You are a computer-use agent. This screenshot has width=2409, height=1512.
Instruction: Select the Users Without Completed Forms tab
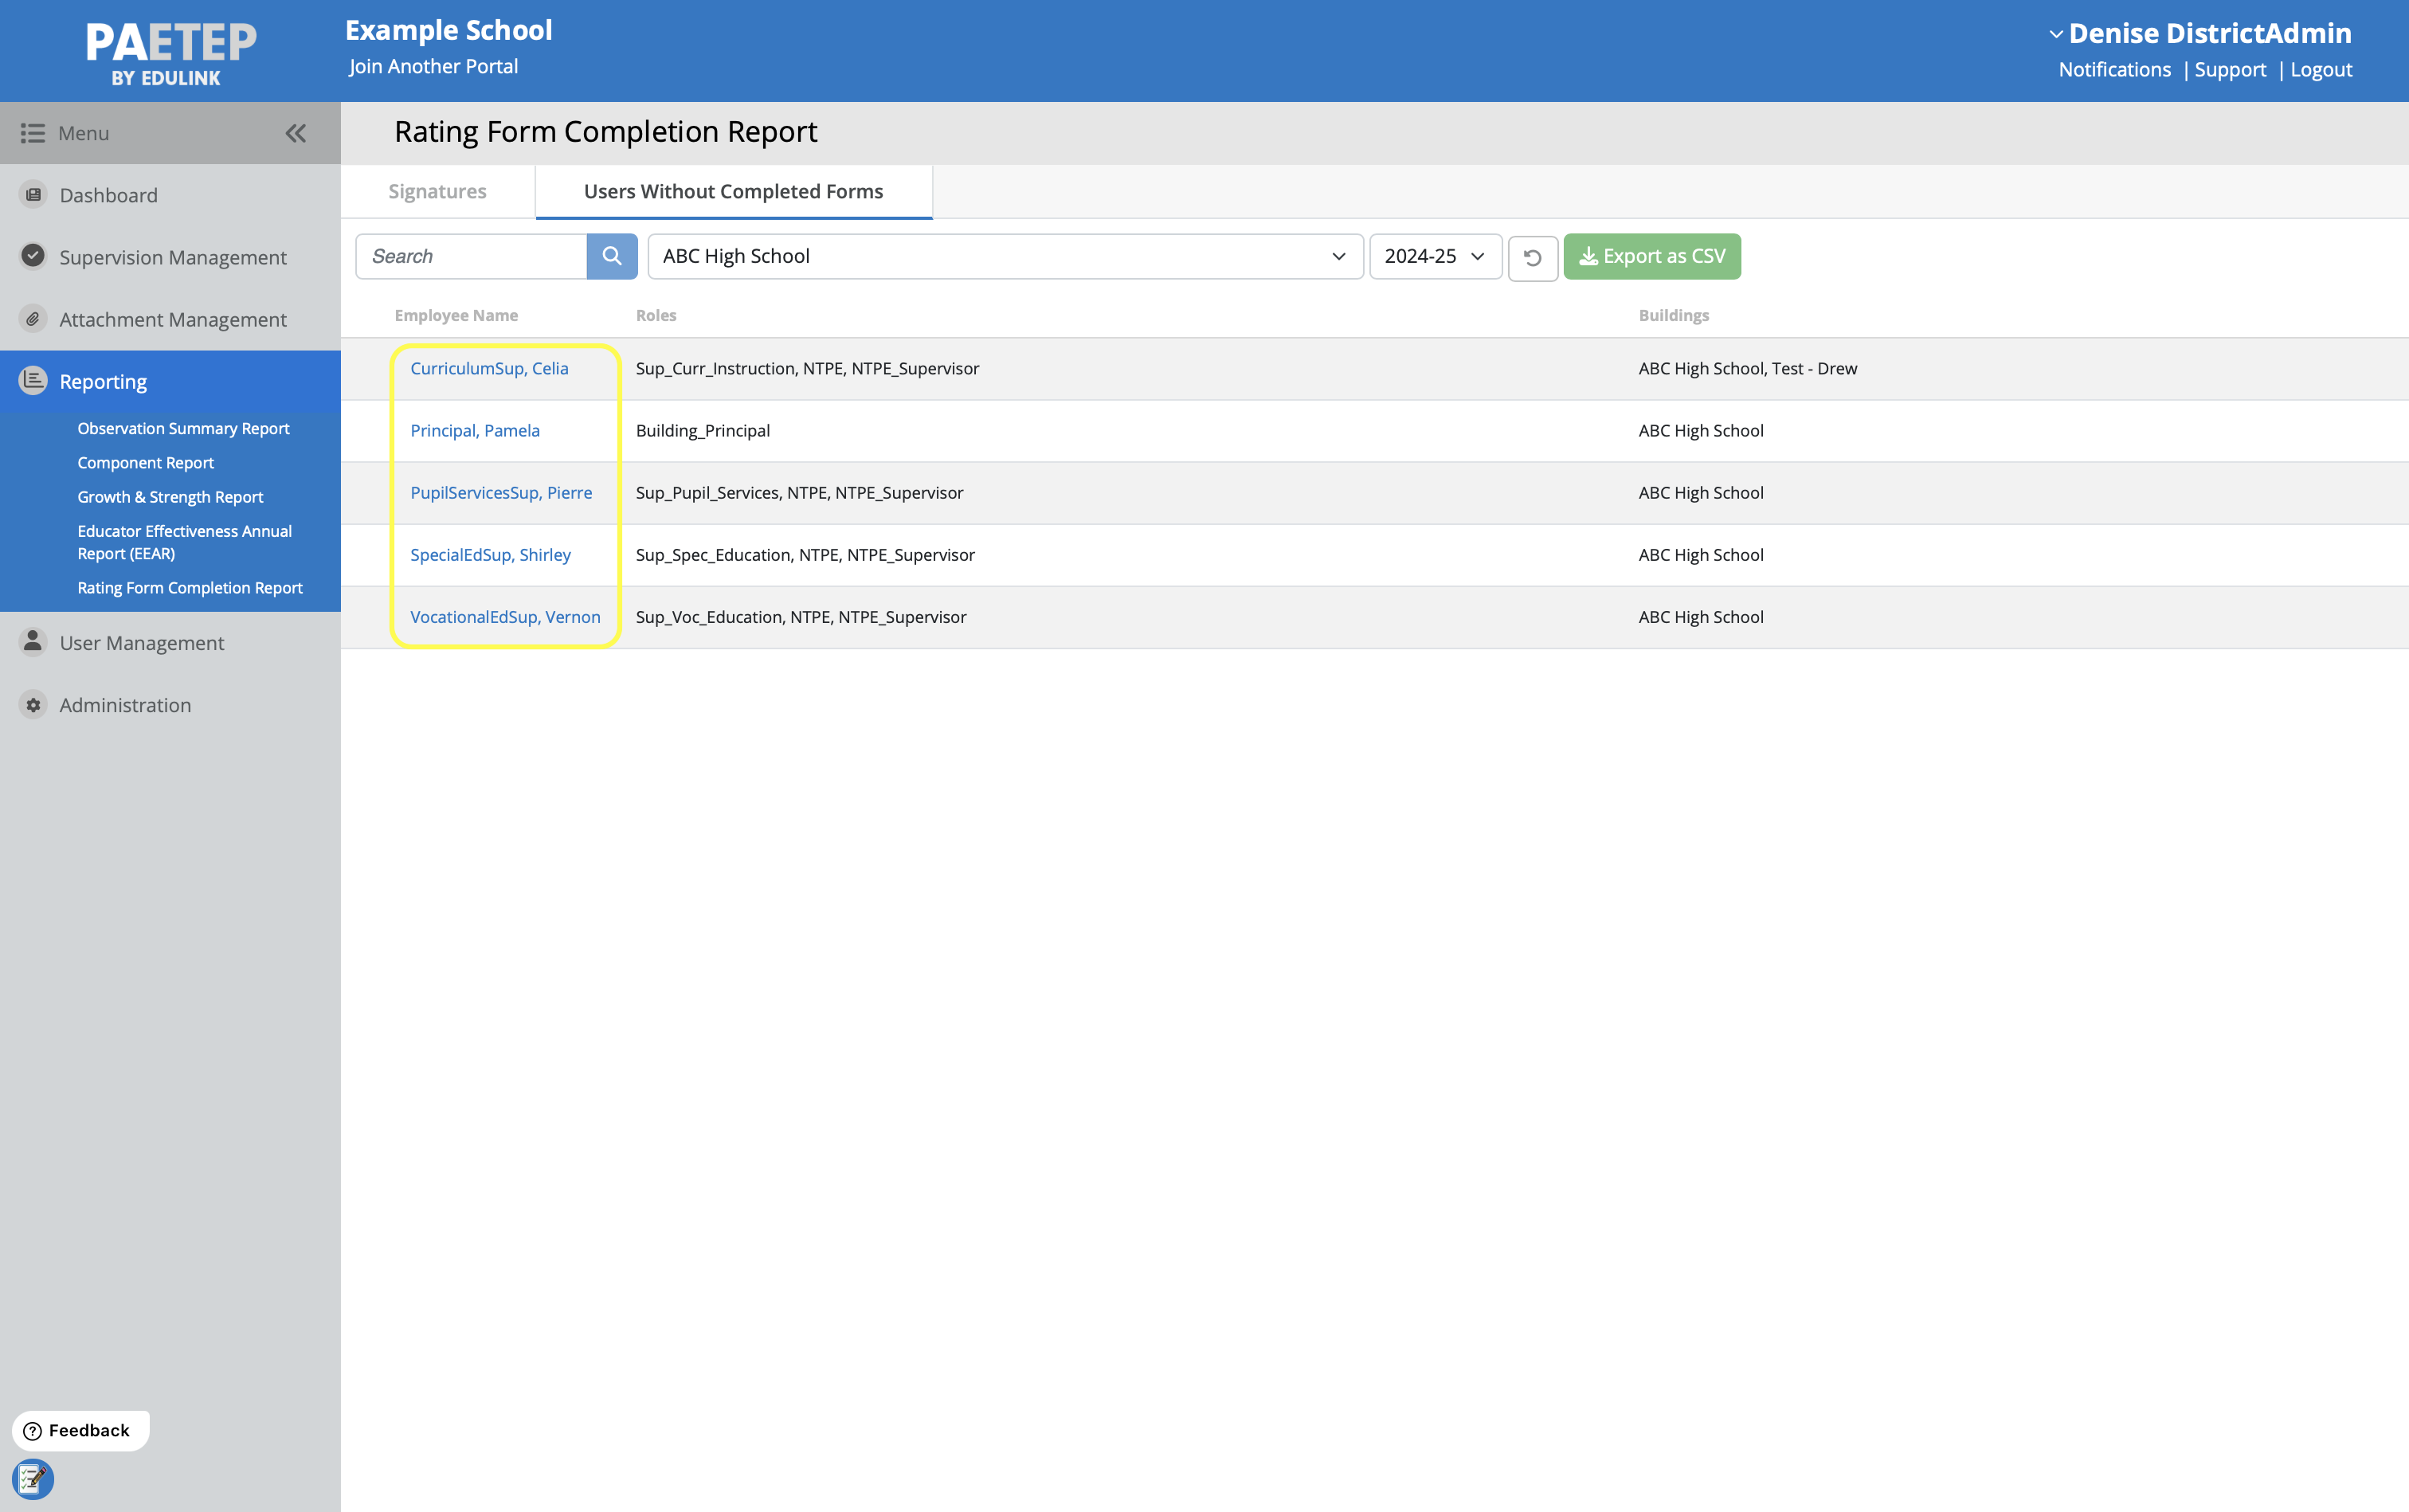coord(733,191)
